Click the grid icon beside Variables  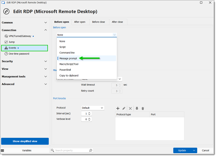(2, 151)
